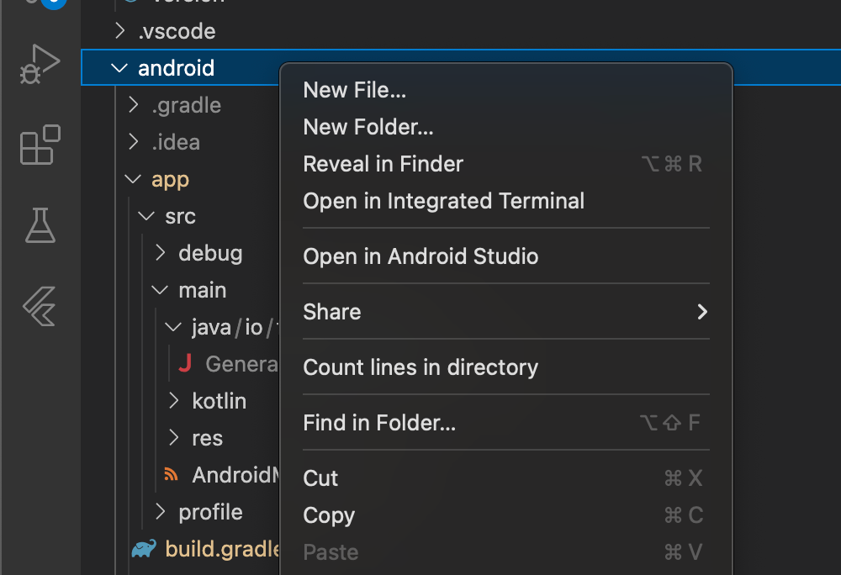Click the double-chevron sidebar icon

[x=40, y=308]
